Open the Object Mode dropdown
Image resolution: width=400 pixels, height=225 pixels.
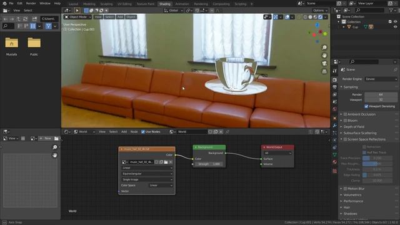pyautogui.click(x=77, y=17)
